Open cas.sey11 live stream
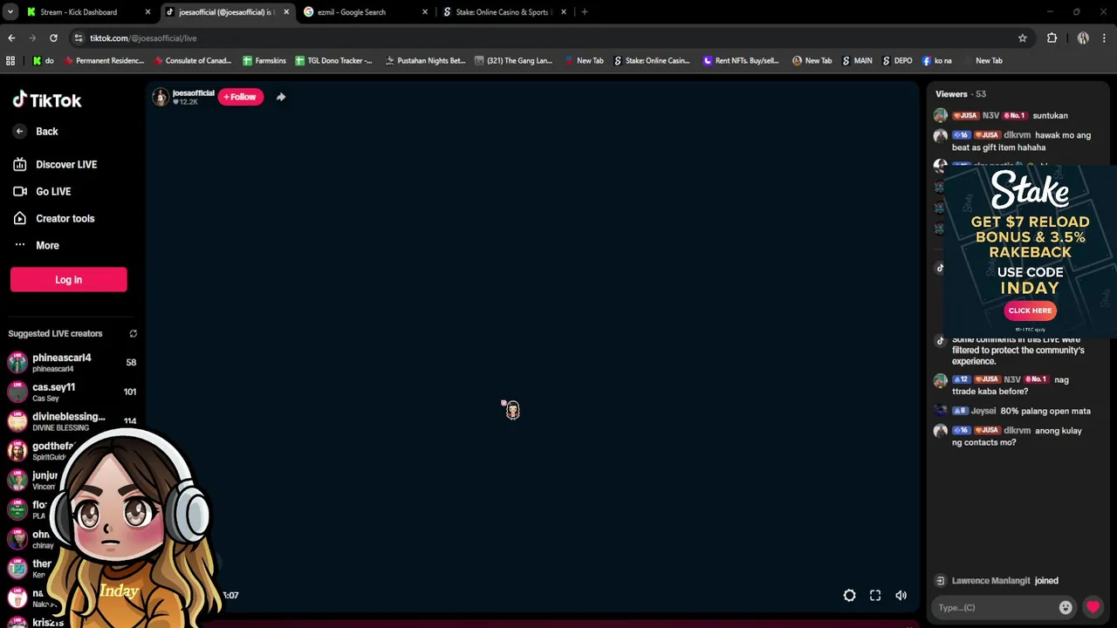 [72, 392]
